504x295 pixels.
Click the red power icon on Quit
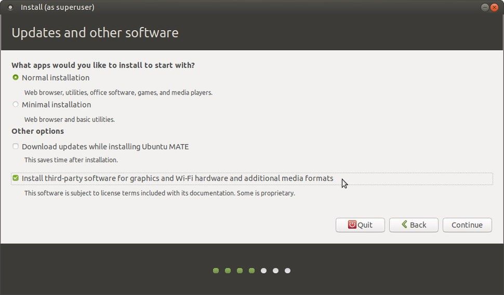tap(352, 224)
